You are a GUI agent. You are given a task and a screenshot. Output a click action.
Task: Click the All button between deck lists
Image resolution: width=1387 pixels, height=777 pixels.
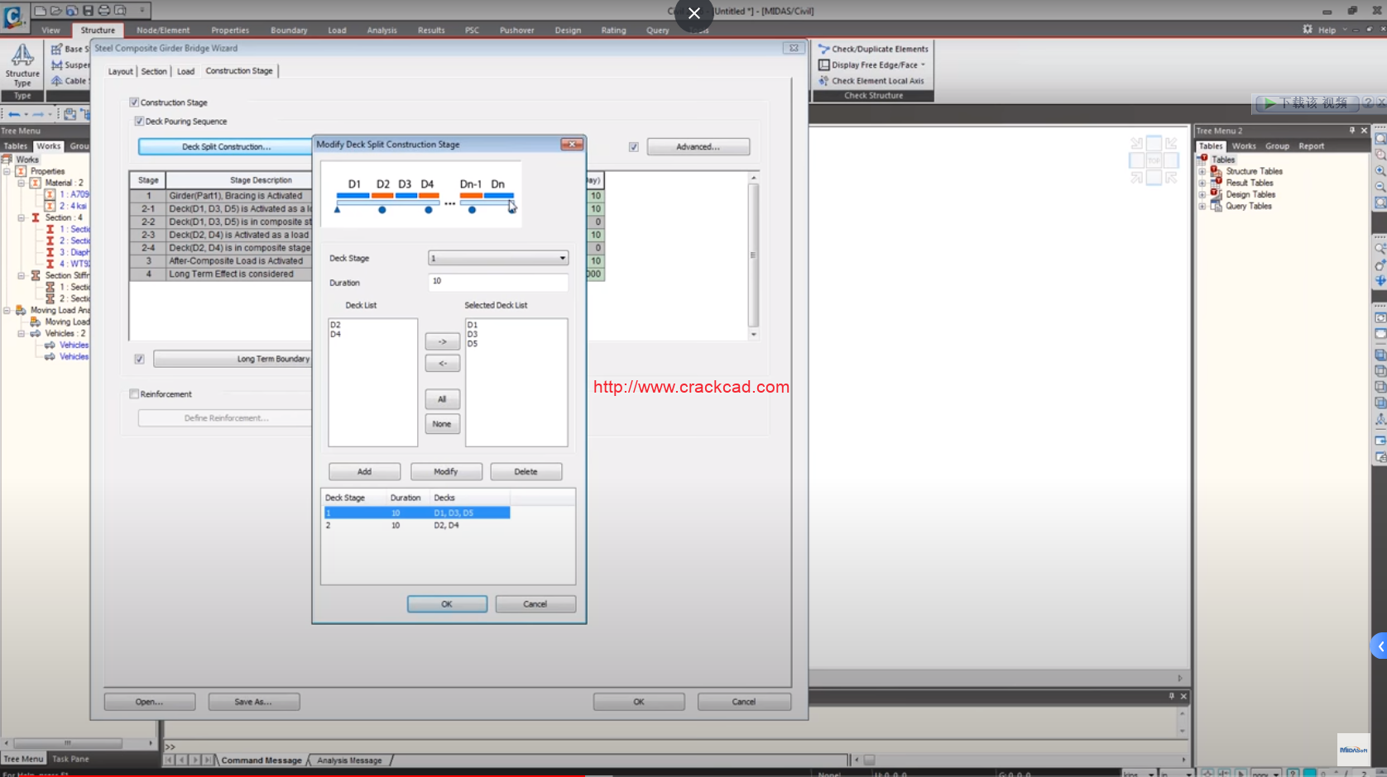pyautogui.click(x=442, y=399)
